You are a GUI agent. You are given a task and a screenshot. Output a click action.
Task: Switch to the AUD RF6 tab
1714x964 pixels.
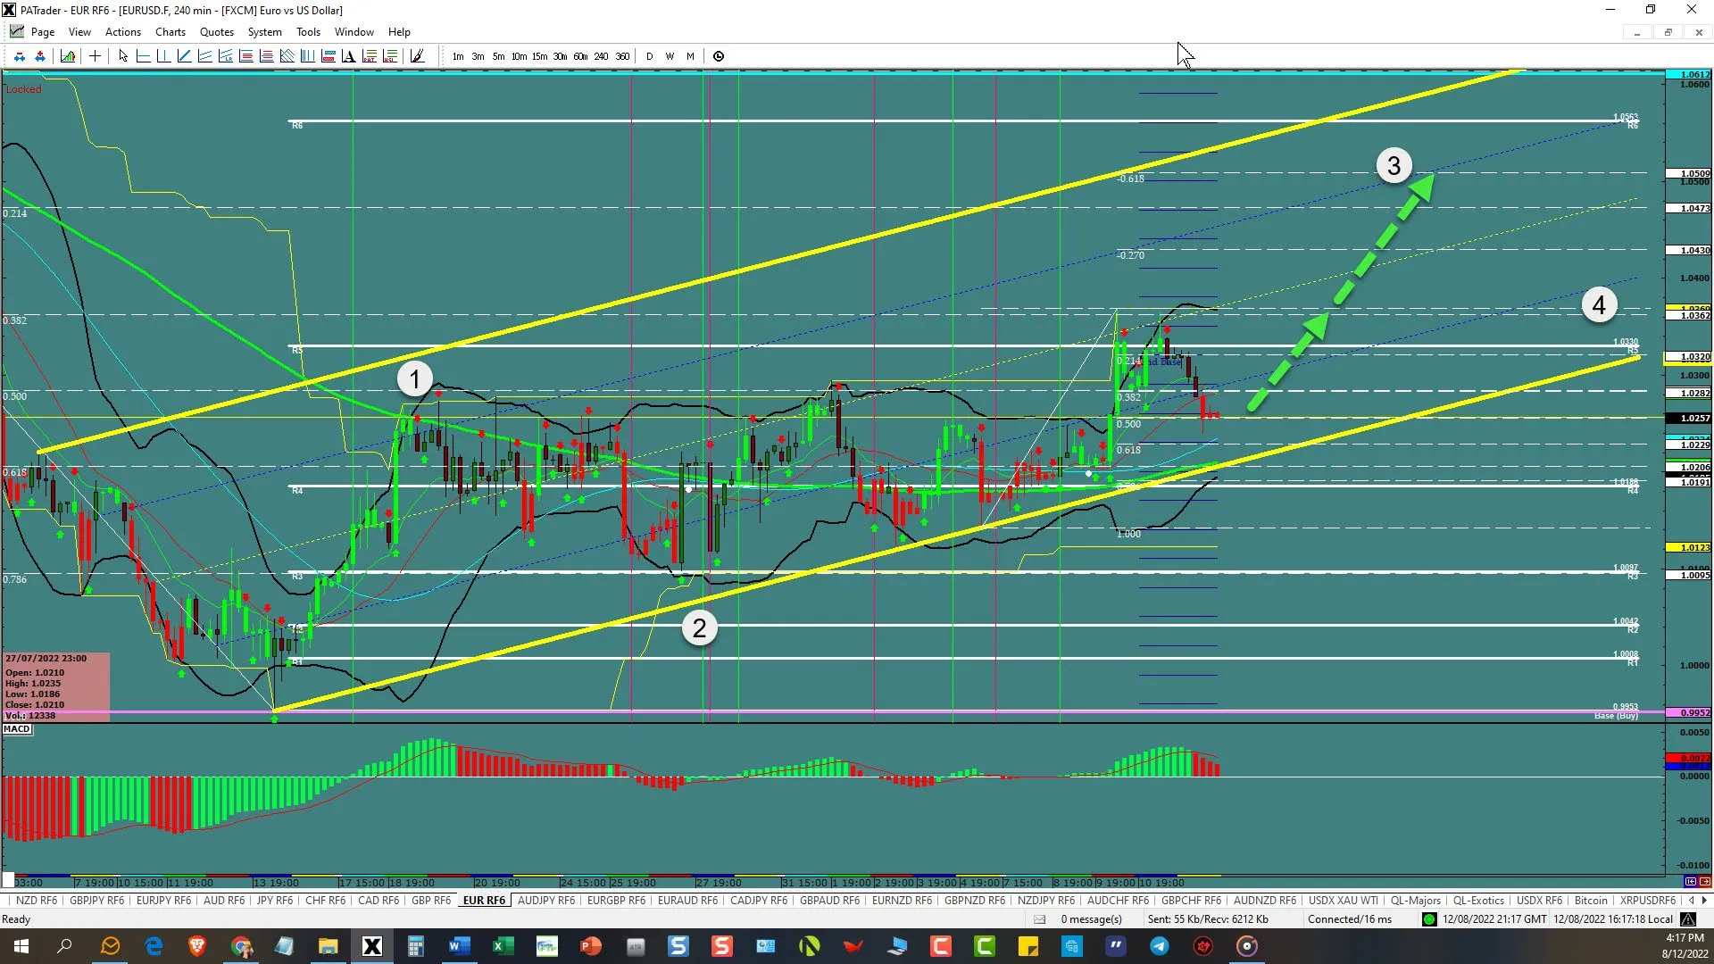point(224,901)
